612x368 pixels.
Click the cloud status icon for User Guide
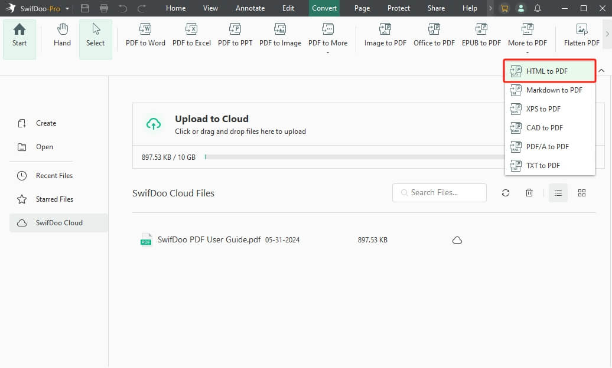tap(457, 240)
